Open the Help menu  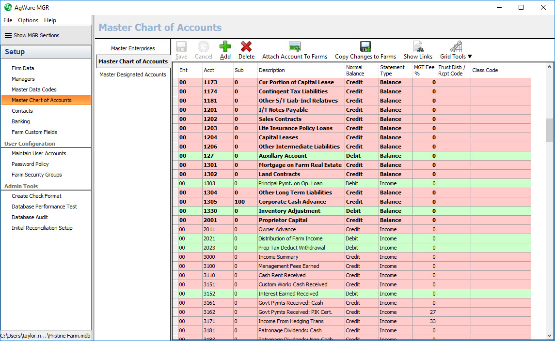pos(50,20)
